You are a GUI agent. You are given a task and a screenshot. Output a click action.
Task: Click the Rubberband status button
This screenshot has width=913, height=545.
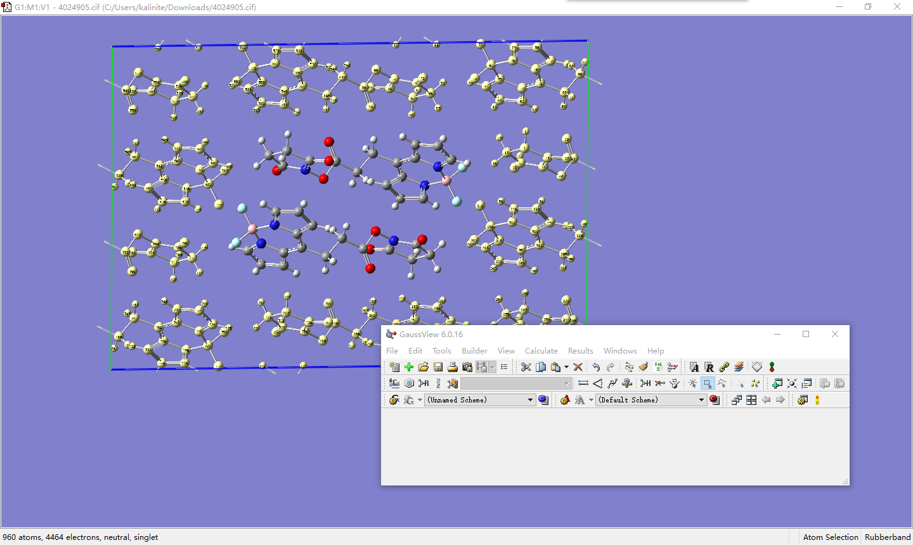(x=887, y=537)
